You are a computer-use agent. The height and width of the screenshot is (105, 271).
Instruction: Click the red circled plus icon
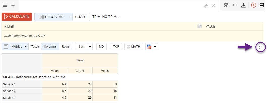pyautogui.click(x=254, y=5)
